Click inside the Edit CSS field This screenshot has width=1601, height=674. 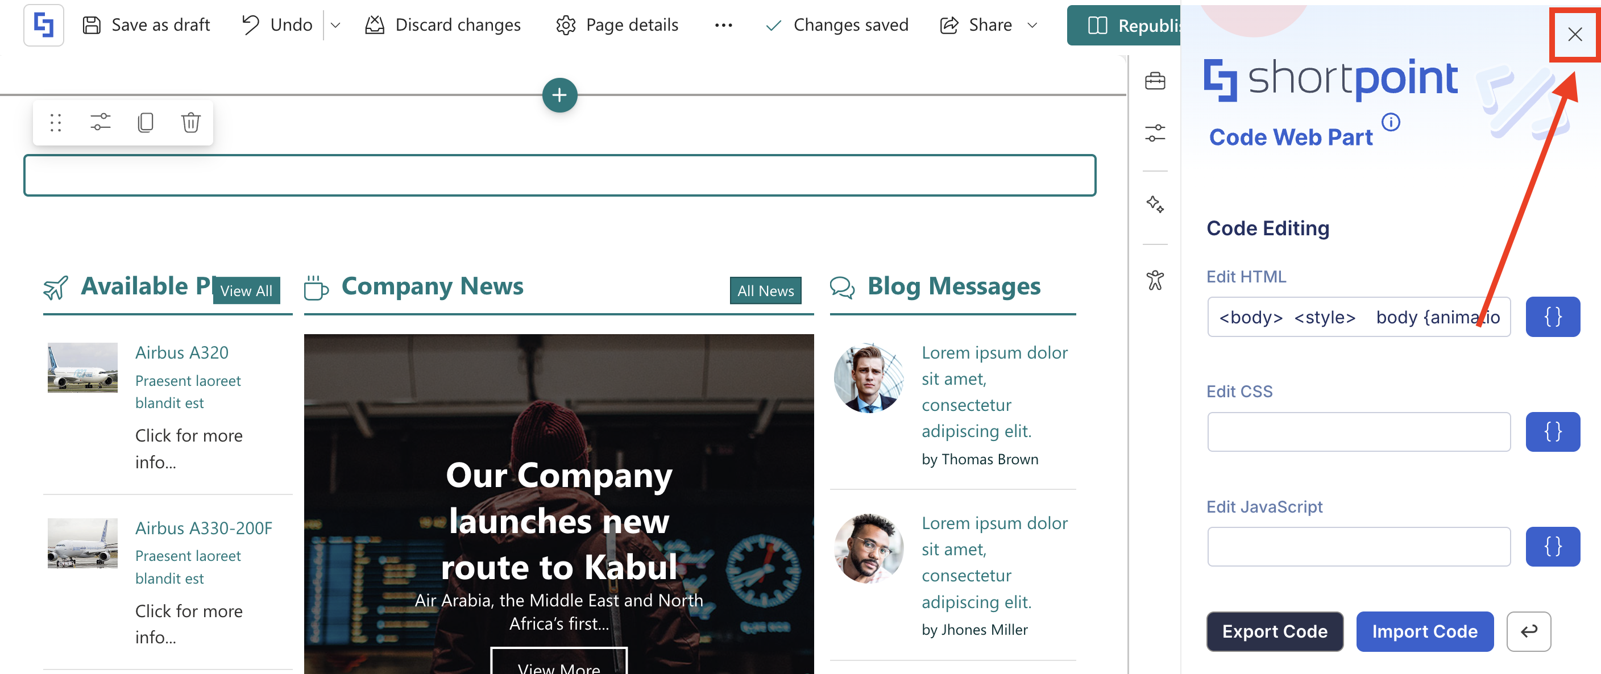click(1358, 432)
